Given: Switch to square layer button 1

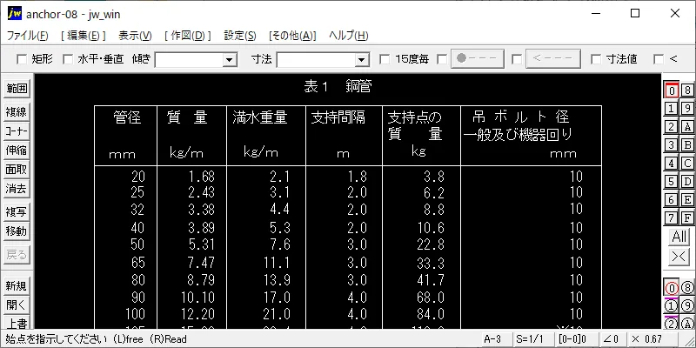Looking at the screenshot, I should click(672, 109).
